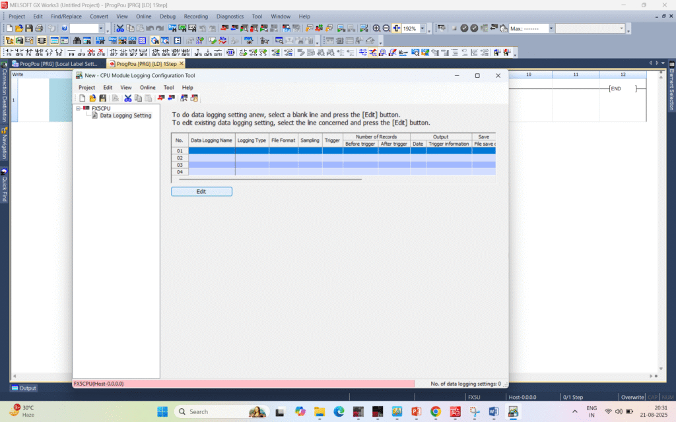The width and height of the screenshot is (676, 422).
Task: Open Diagnostics menu
Action: [230, 16]
